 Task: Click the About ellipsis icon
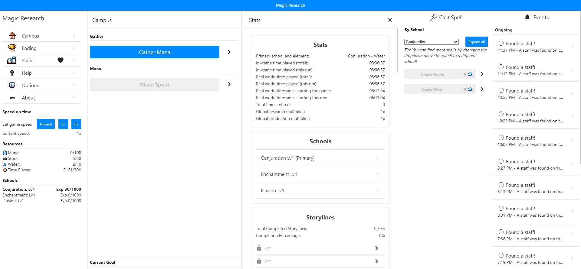point(12,98)
